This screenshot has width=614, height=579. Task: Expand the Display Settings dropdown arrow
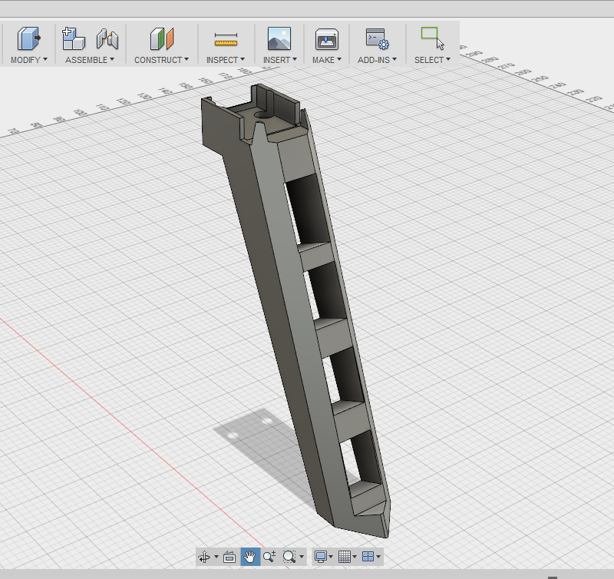click(331, 557)
